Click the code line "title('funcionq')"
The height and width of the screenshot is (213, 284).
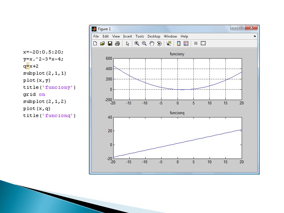click(49, 116)
